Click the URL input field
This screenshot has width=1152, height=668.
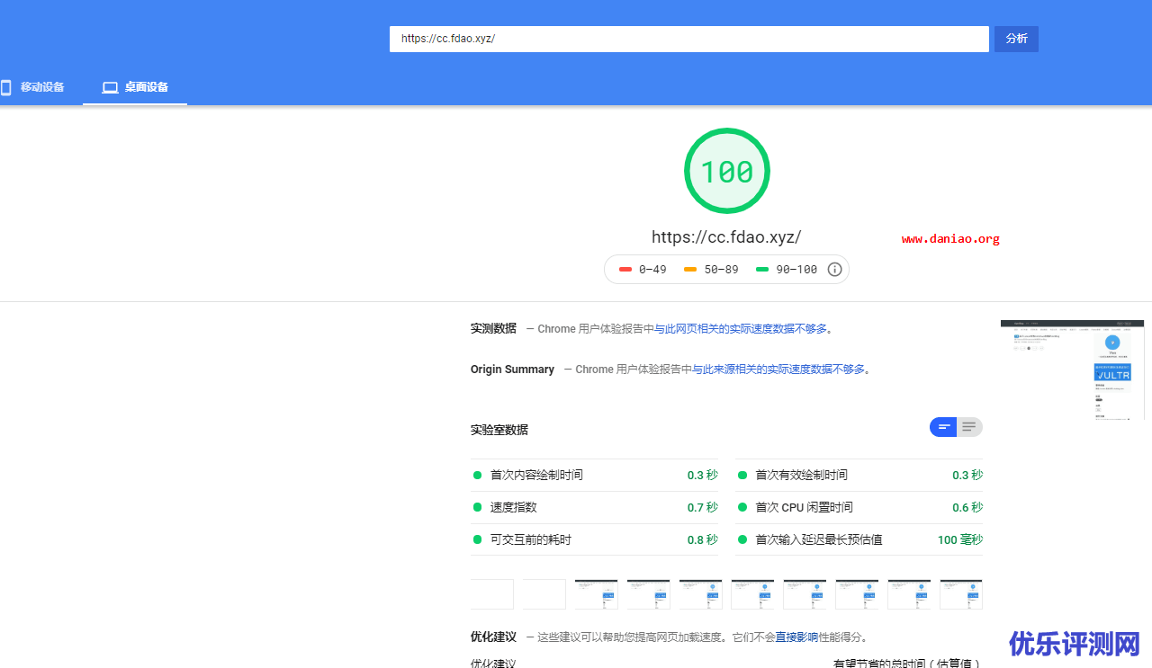point(688,39)
